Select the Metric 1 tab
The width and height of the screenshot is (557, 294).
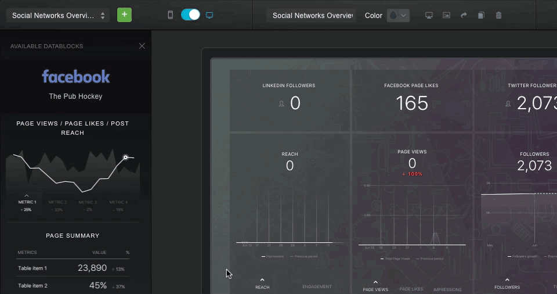27,202
